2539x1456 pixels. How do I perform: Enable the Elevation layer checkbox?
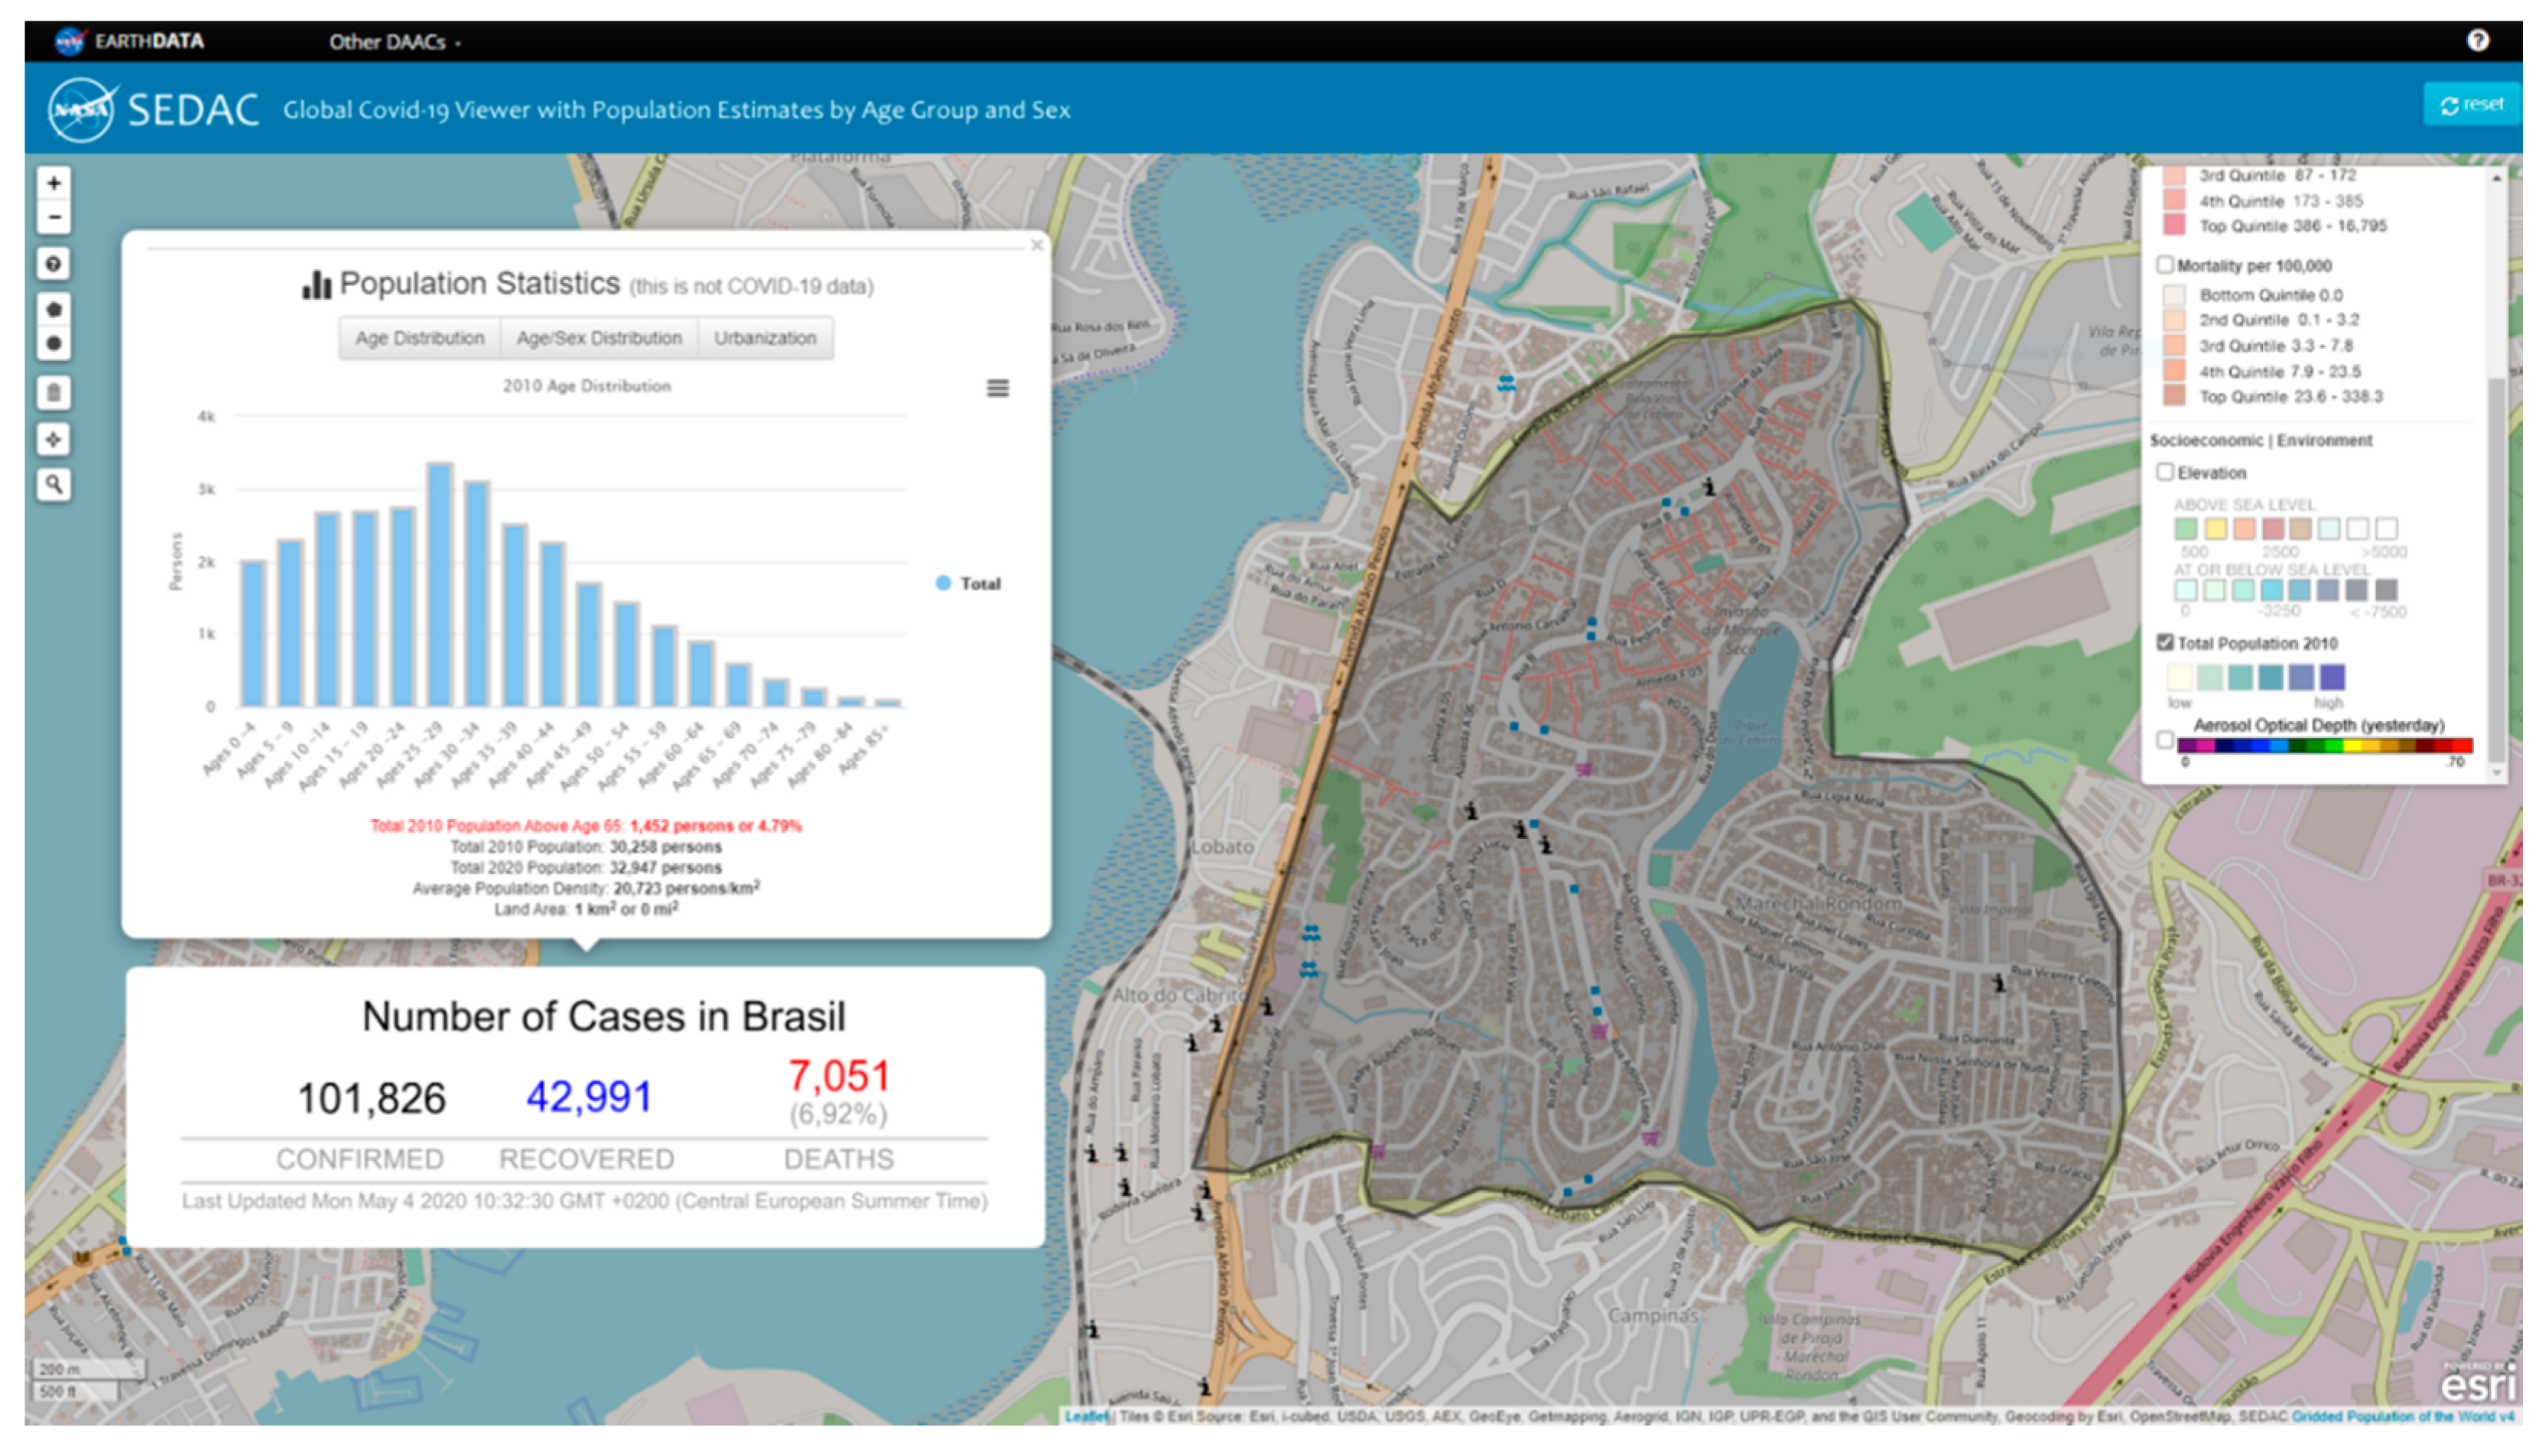click(x=2164, y=472)
